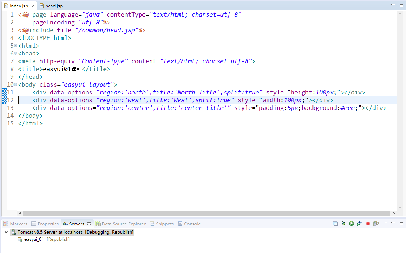Open the Data Source Explorer tab
Viewport: 406px width, 253px height.
(x=120, y=224)
